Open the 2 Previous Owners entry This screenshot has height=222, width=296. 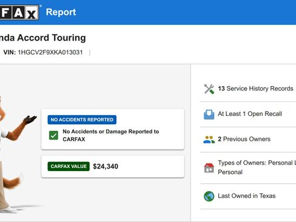click(x=248, y=140)
